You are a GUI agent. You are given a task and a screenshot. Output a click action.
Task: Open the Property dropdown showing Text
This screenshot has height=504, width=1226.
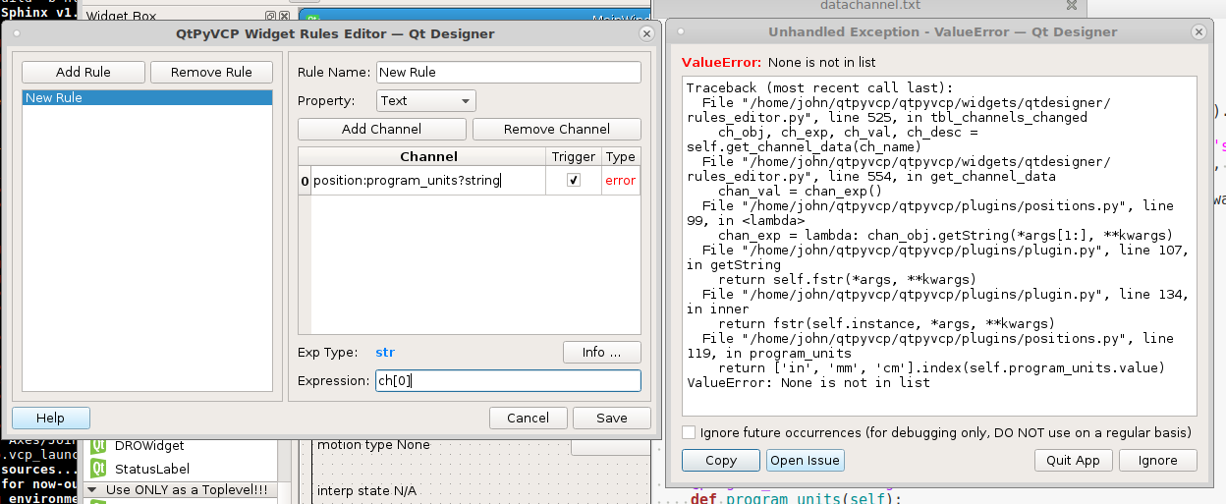426,100
